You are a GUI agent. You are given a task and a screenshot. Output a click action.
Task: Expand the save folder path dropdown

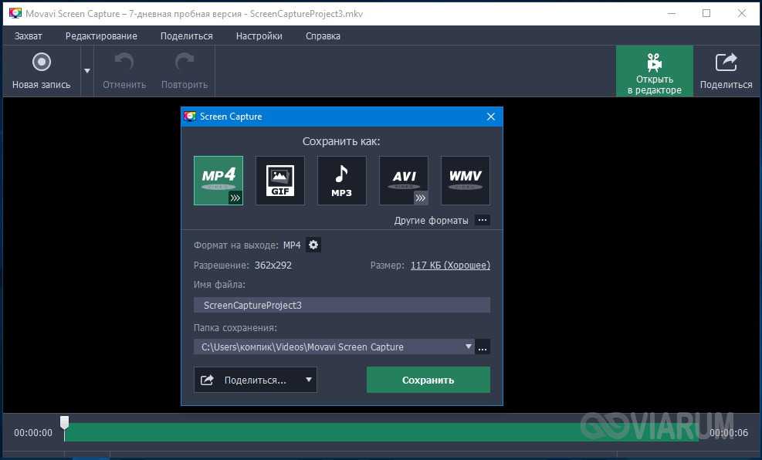(x=468, y=347)
